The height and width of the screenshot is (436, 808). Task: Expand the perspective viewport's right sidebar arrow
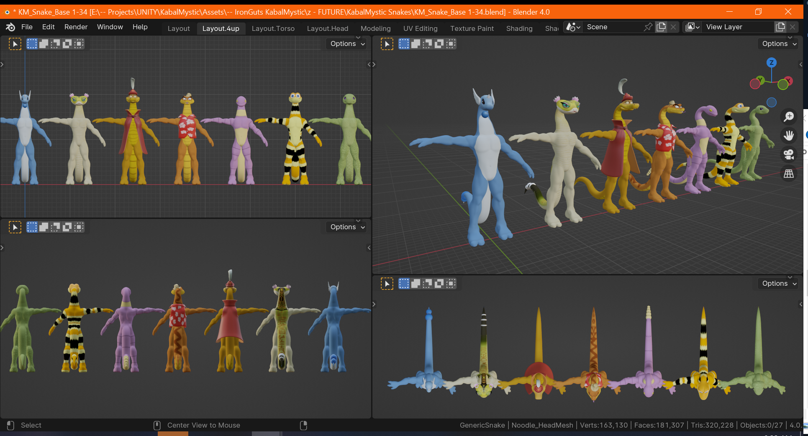click(x=801, y=64)
